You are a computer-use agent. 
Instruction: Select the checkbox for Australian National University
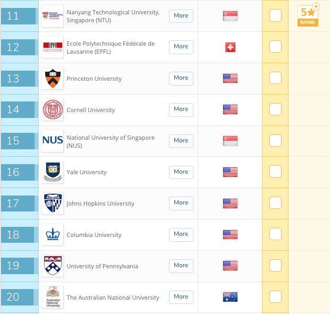(x=275, y=296)
